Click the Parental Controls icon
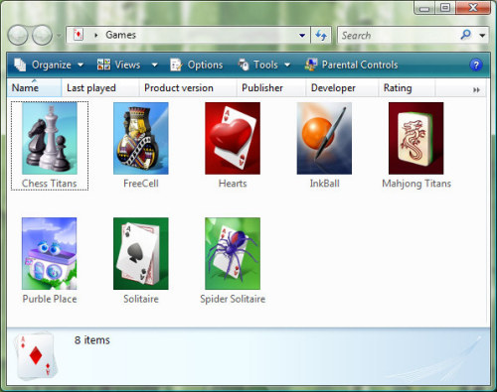Image resolution: width=497 pixels, height=392 pixels. pos(311,65)
